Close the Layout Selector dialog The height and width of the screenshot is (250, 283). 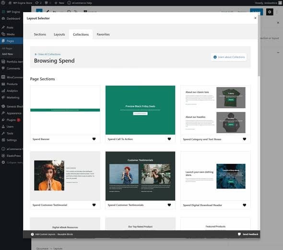[255, 18]
